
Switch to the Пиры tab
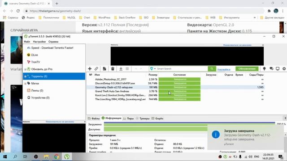coord(128,119)
